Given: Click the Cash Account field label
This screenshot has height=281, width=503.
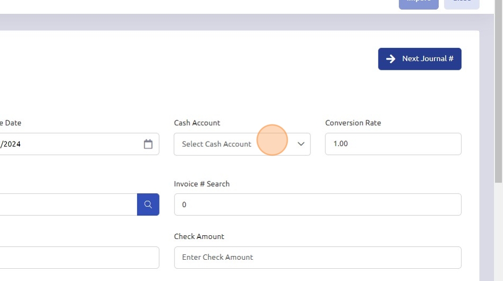Looking at the screenshot, I should pos(197,123).
